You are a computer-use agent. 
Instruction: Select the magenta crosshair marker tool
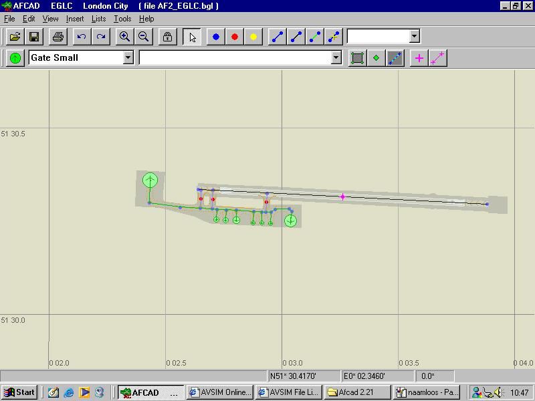(x=418, y=58)
